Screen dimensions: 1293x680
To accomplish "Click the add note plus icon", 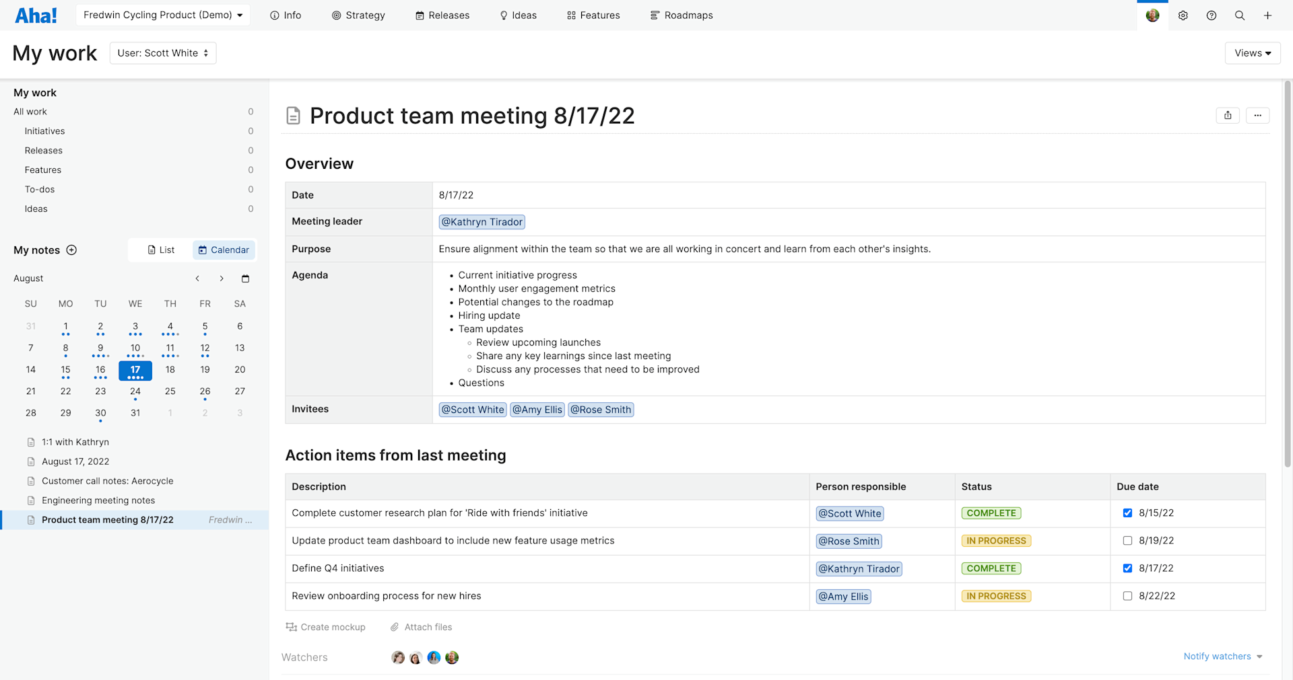I will [71, 250].
